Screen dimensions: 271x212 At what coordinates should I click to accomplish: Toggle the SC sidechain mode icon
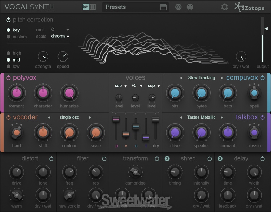(178, 7)
